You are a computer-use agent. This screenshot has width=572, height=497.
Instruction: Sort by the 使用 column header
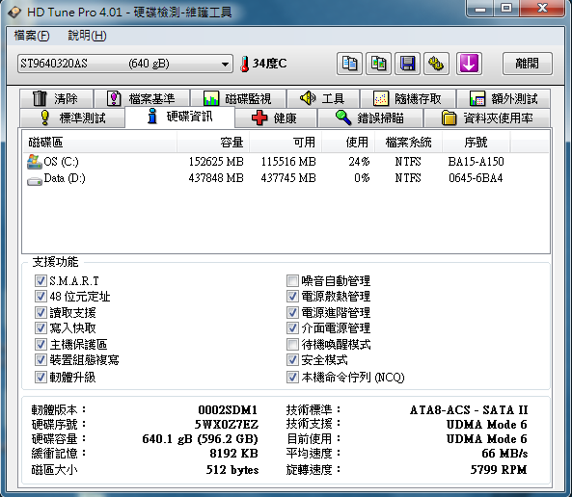[348, 143]
